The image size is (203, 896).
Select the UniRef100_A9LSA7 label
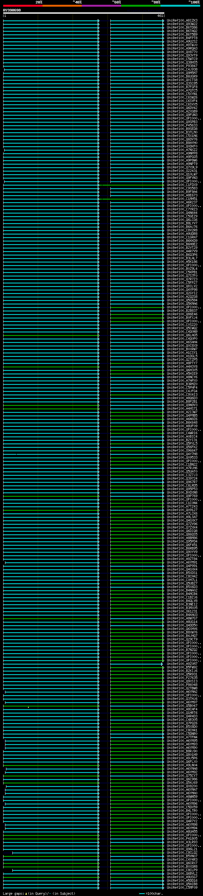coord(182,517)
